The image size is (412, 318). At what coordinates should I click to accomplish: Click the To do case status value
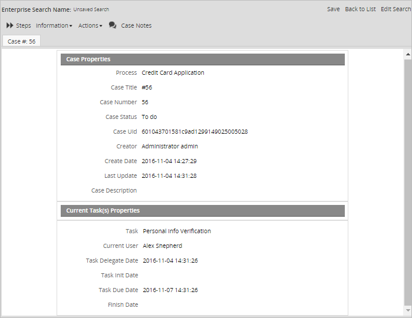tap(149, 117)
